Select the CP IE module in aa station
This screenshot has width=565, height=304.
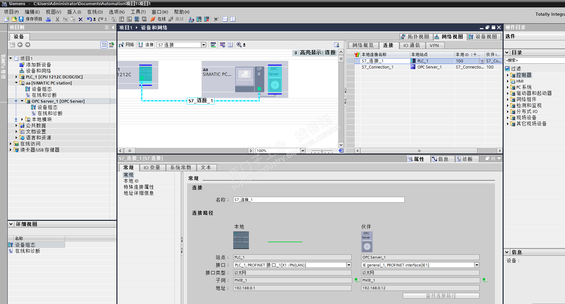tap(259, 79)
